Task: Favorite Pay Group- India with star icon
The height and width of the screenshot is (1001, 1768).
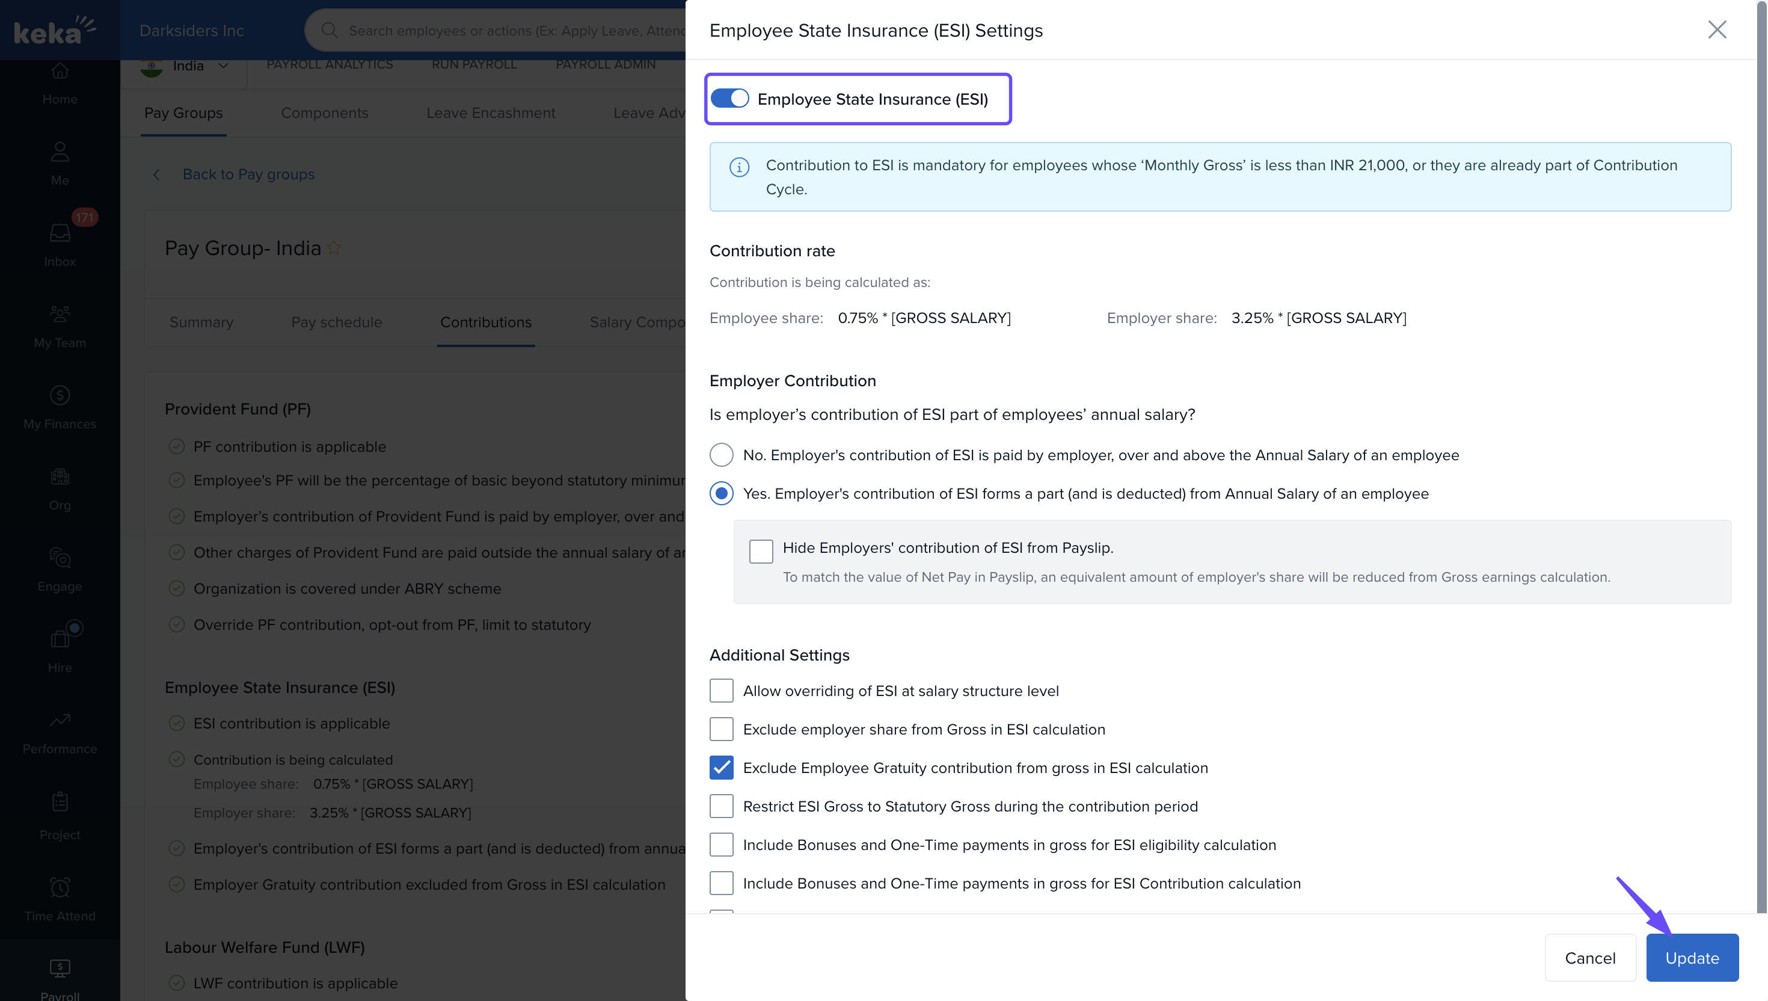Action: coord(334,248)
